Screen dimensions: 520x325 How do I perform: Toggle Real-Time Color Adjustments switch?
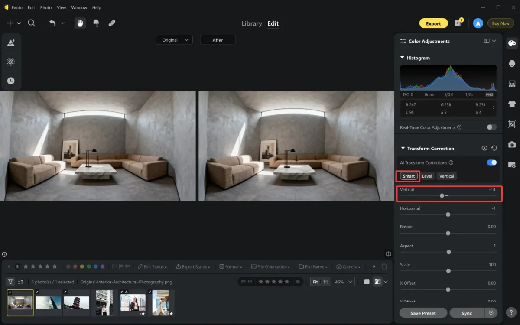click(491, 127)
